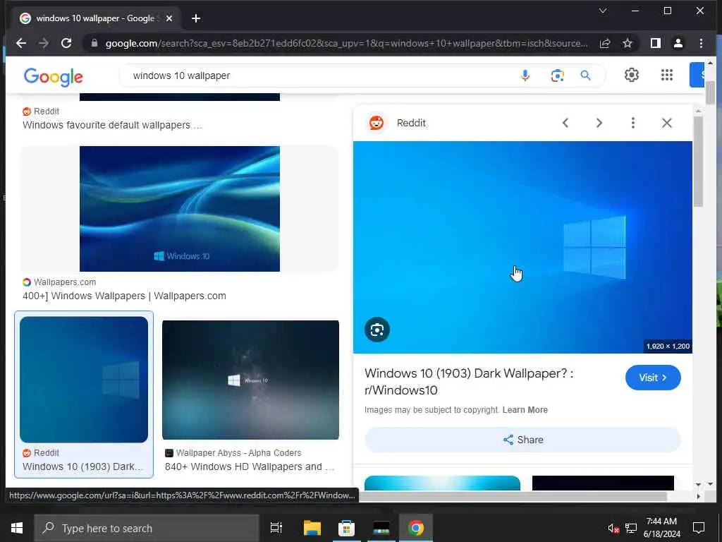The image size is (722, 542).
Task: Show previous image in preview panel
Action: pos(565,123)
